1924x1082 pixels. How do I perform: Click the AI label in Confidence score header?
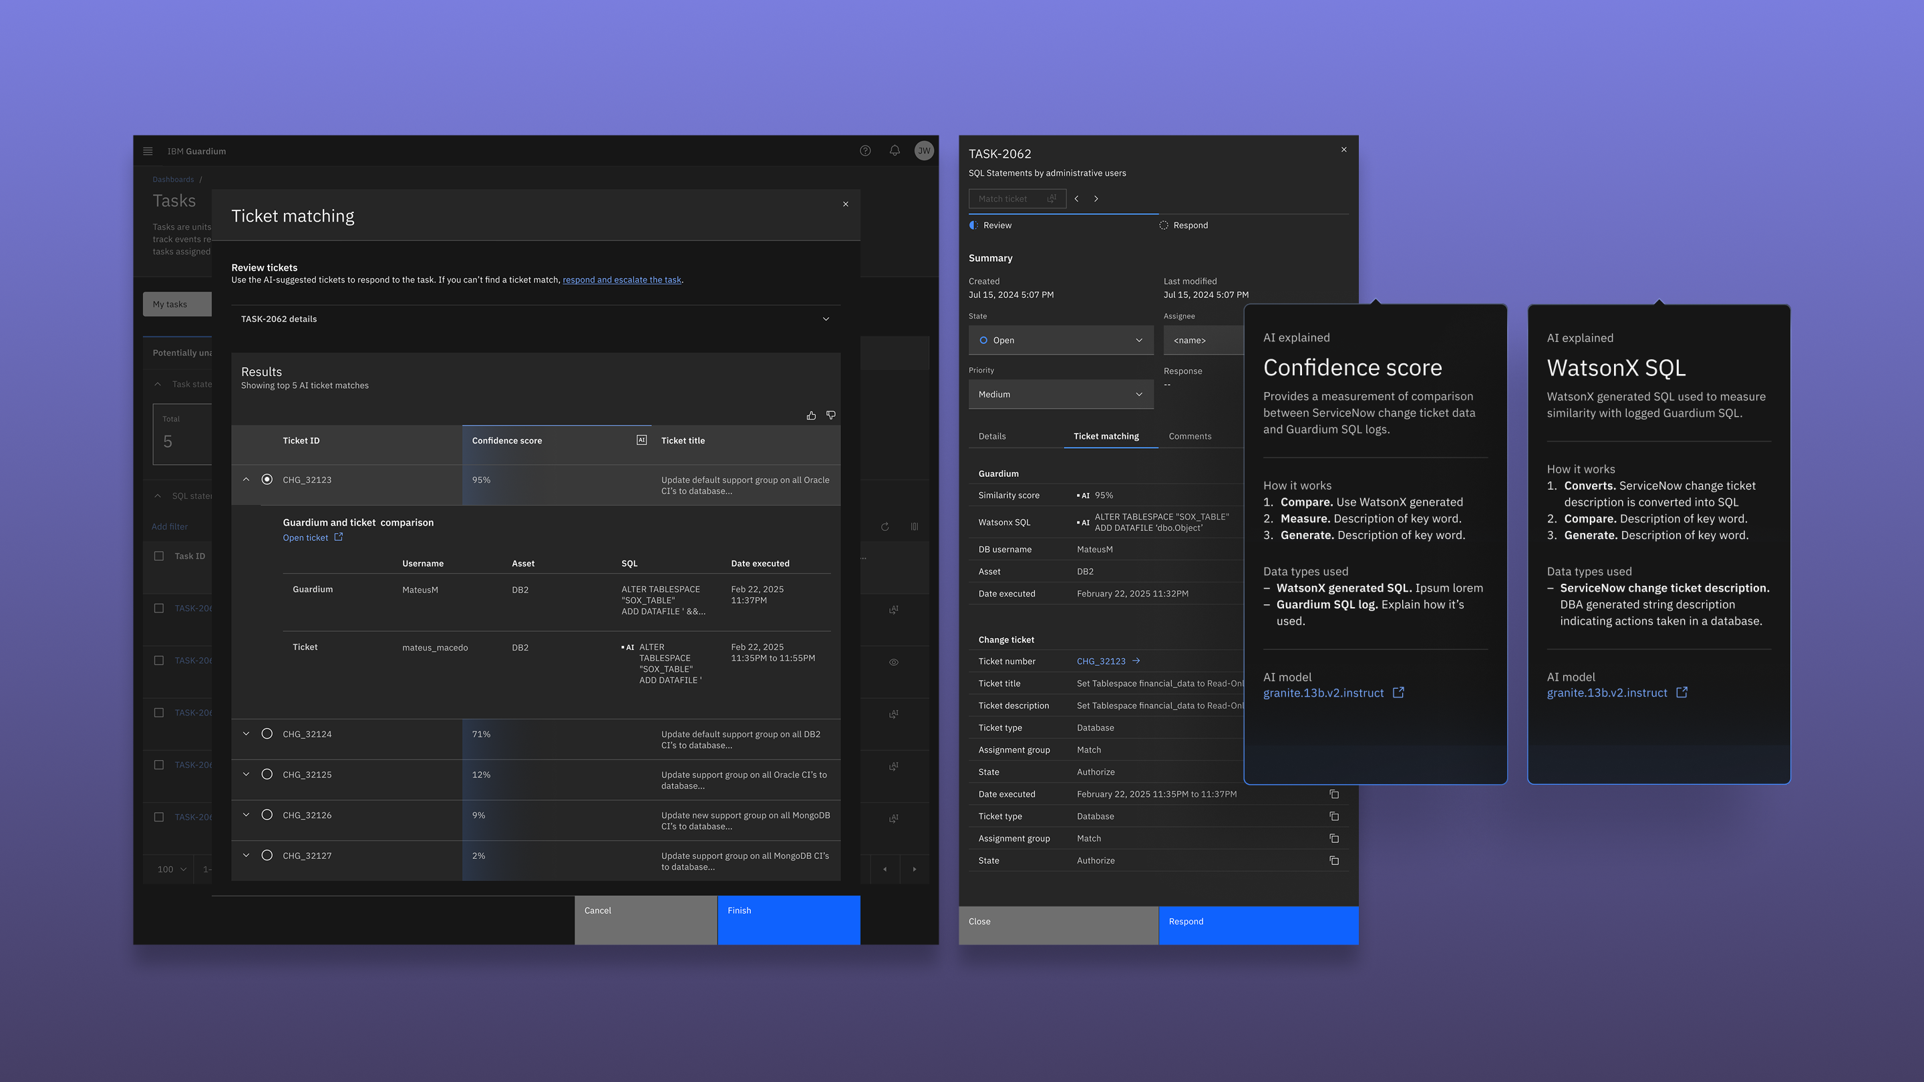(641, 441)
